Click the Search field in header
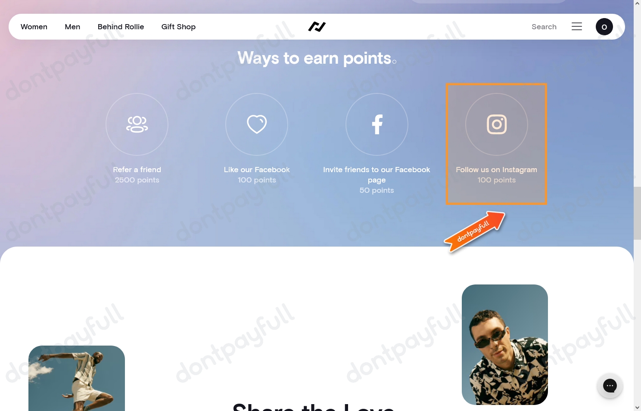This screenshot has width=641, height=411. click(544, 27)
